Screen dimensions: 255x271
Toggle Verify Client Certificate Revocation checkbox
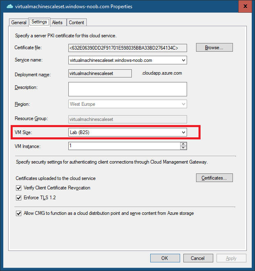pyautogui.click(x=19, y=188)
